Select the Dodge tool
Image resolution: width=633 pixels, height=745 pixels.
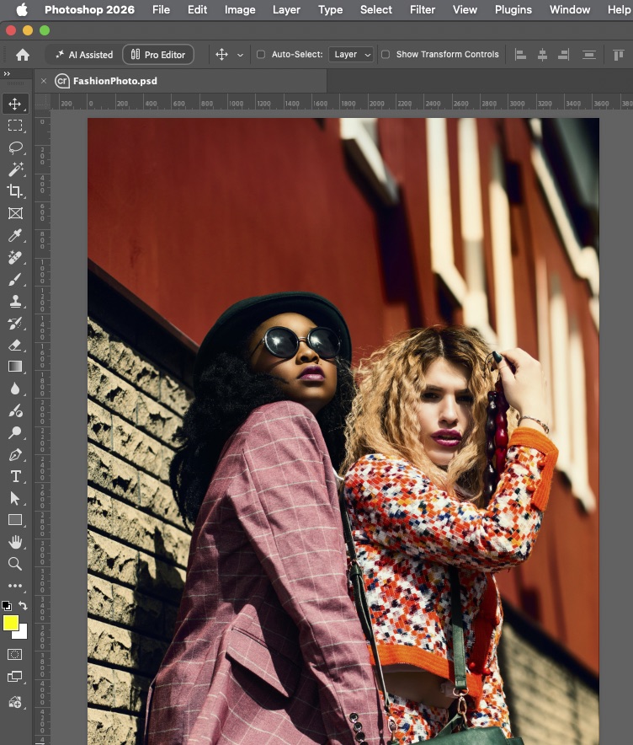click(x=14, y=432)
